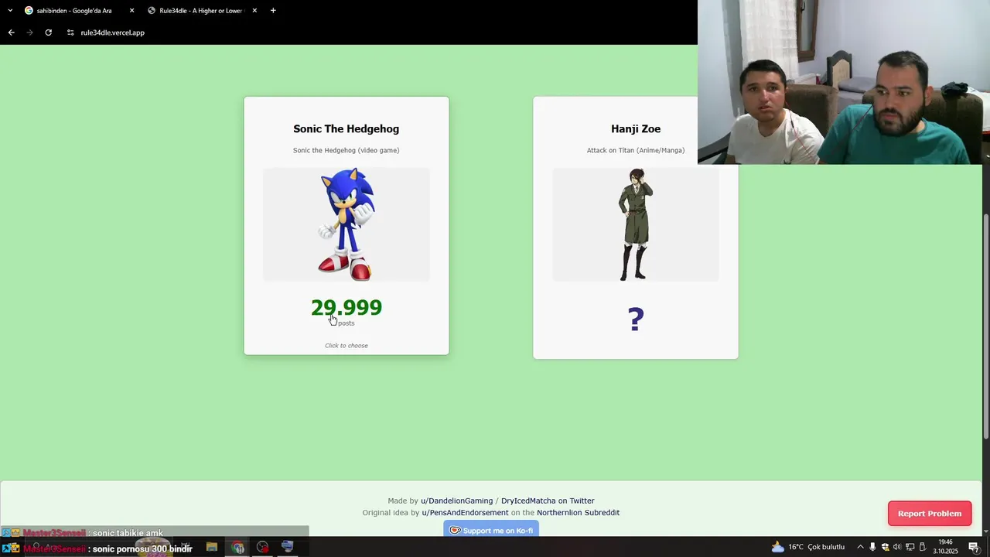Image resolution: width=990 pixels, height=557 pixels.
Task: Click the microphone tray icon
Action: [872, 547]
